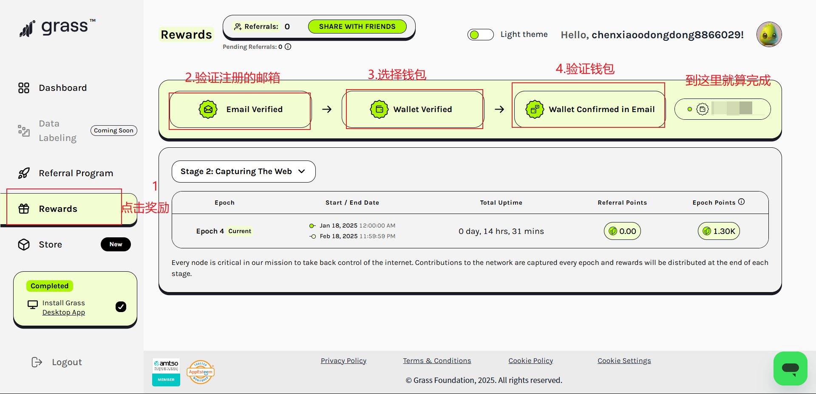Click the Jan 18, 2025 start date
The image size is (816, 394).
coord(338,225)
